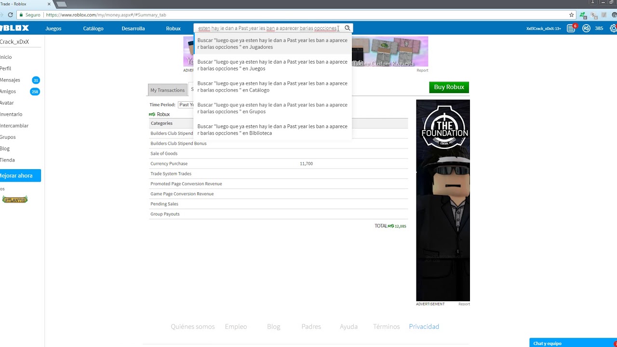Bookmark this page with the star icon
The image size is (617, 347).
[572, 15]
